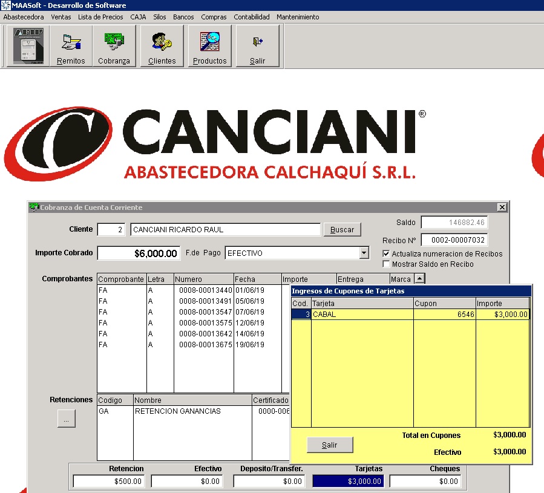Close the Cobranza de Cuenta Corriente window
Image resolution: width=544 pixels, height=493 pixels.
coord(502,207)
